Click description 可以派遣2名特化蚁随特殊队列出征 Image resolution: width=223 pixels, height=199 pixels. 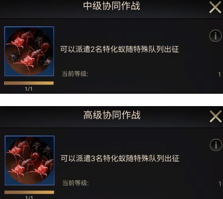point(119,49)
